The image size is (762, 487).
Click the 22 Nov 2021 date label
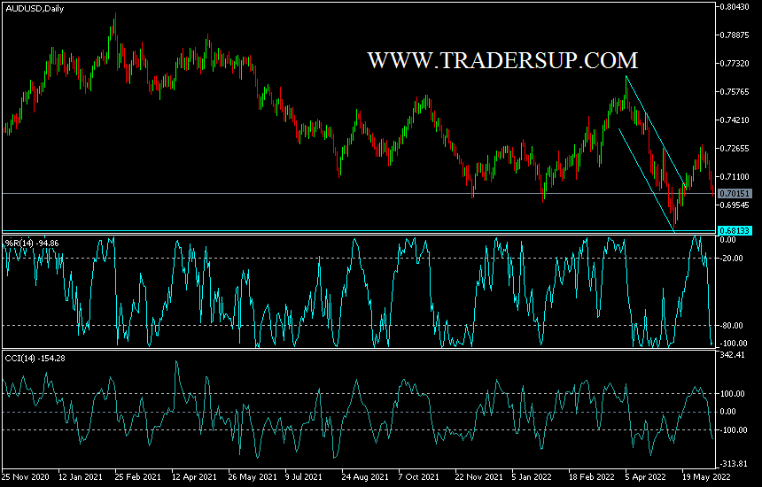[x=478, y=476]
